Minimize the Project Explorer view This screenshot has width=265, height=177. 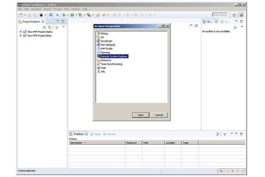58,21
